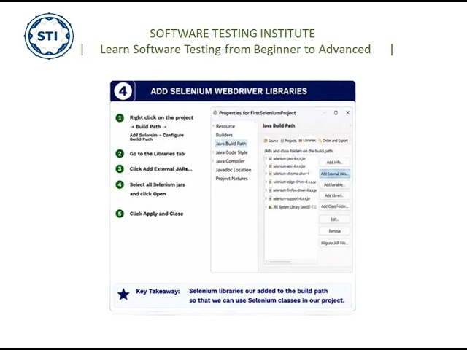The image size is (467, 350).
Task: Click the Source tab folder icon
Action: 266,141
